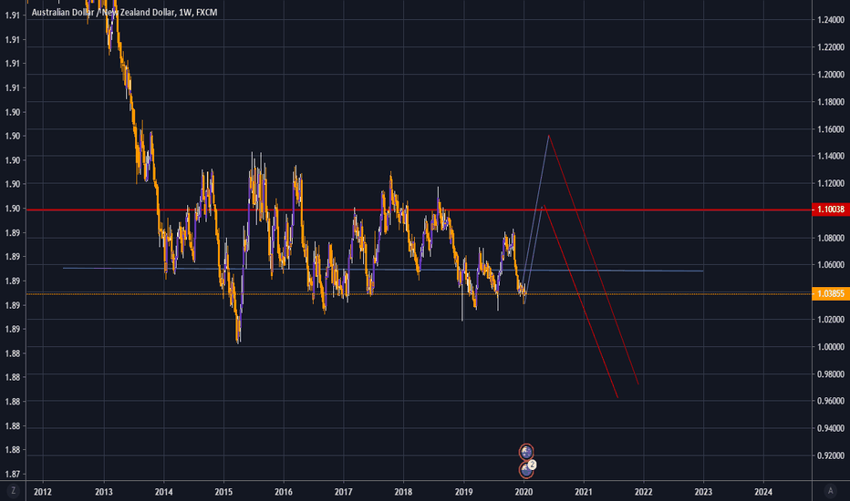Open the lower event icon with badge 2
The image size is (850, 501).
click(x=527, y=469)
